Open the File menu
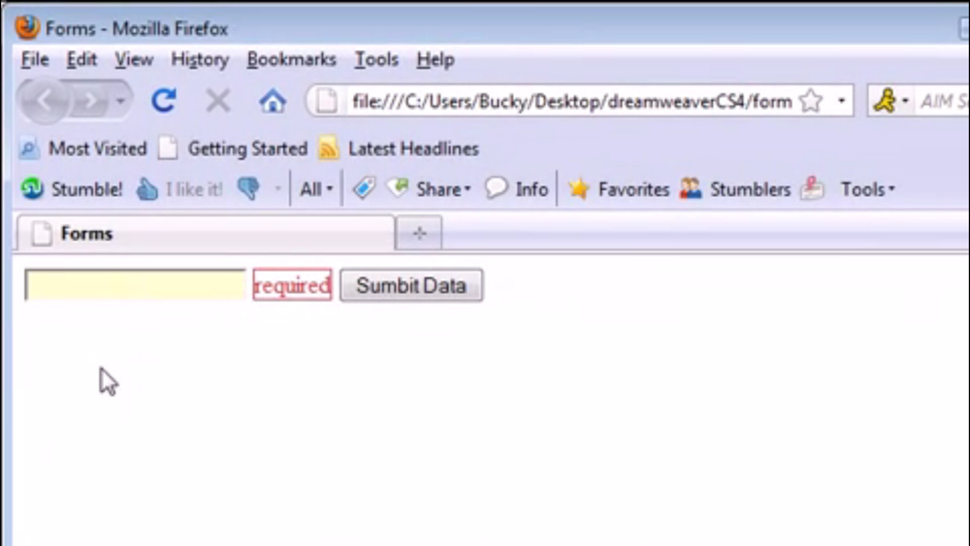Screen dimensions: 970x546 pyautogui.click(x=35, y=59)
